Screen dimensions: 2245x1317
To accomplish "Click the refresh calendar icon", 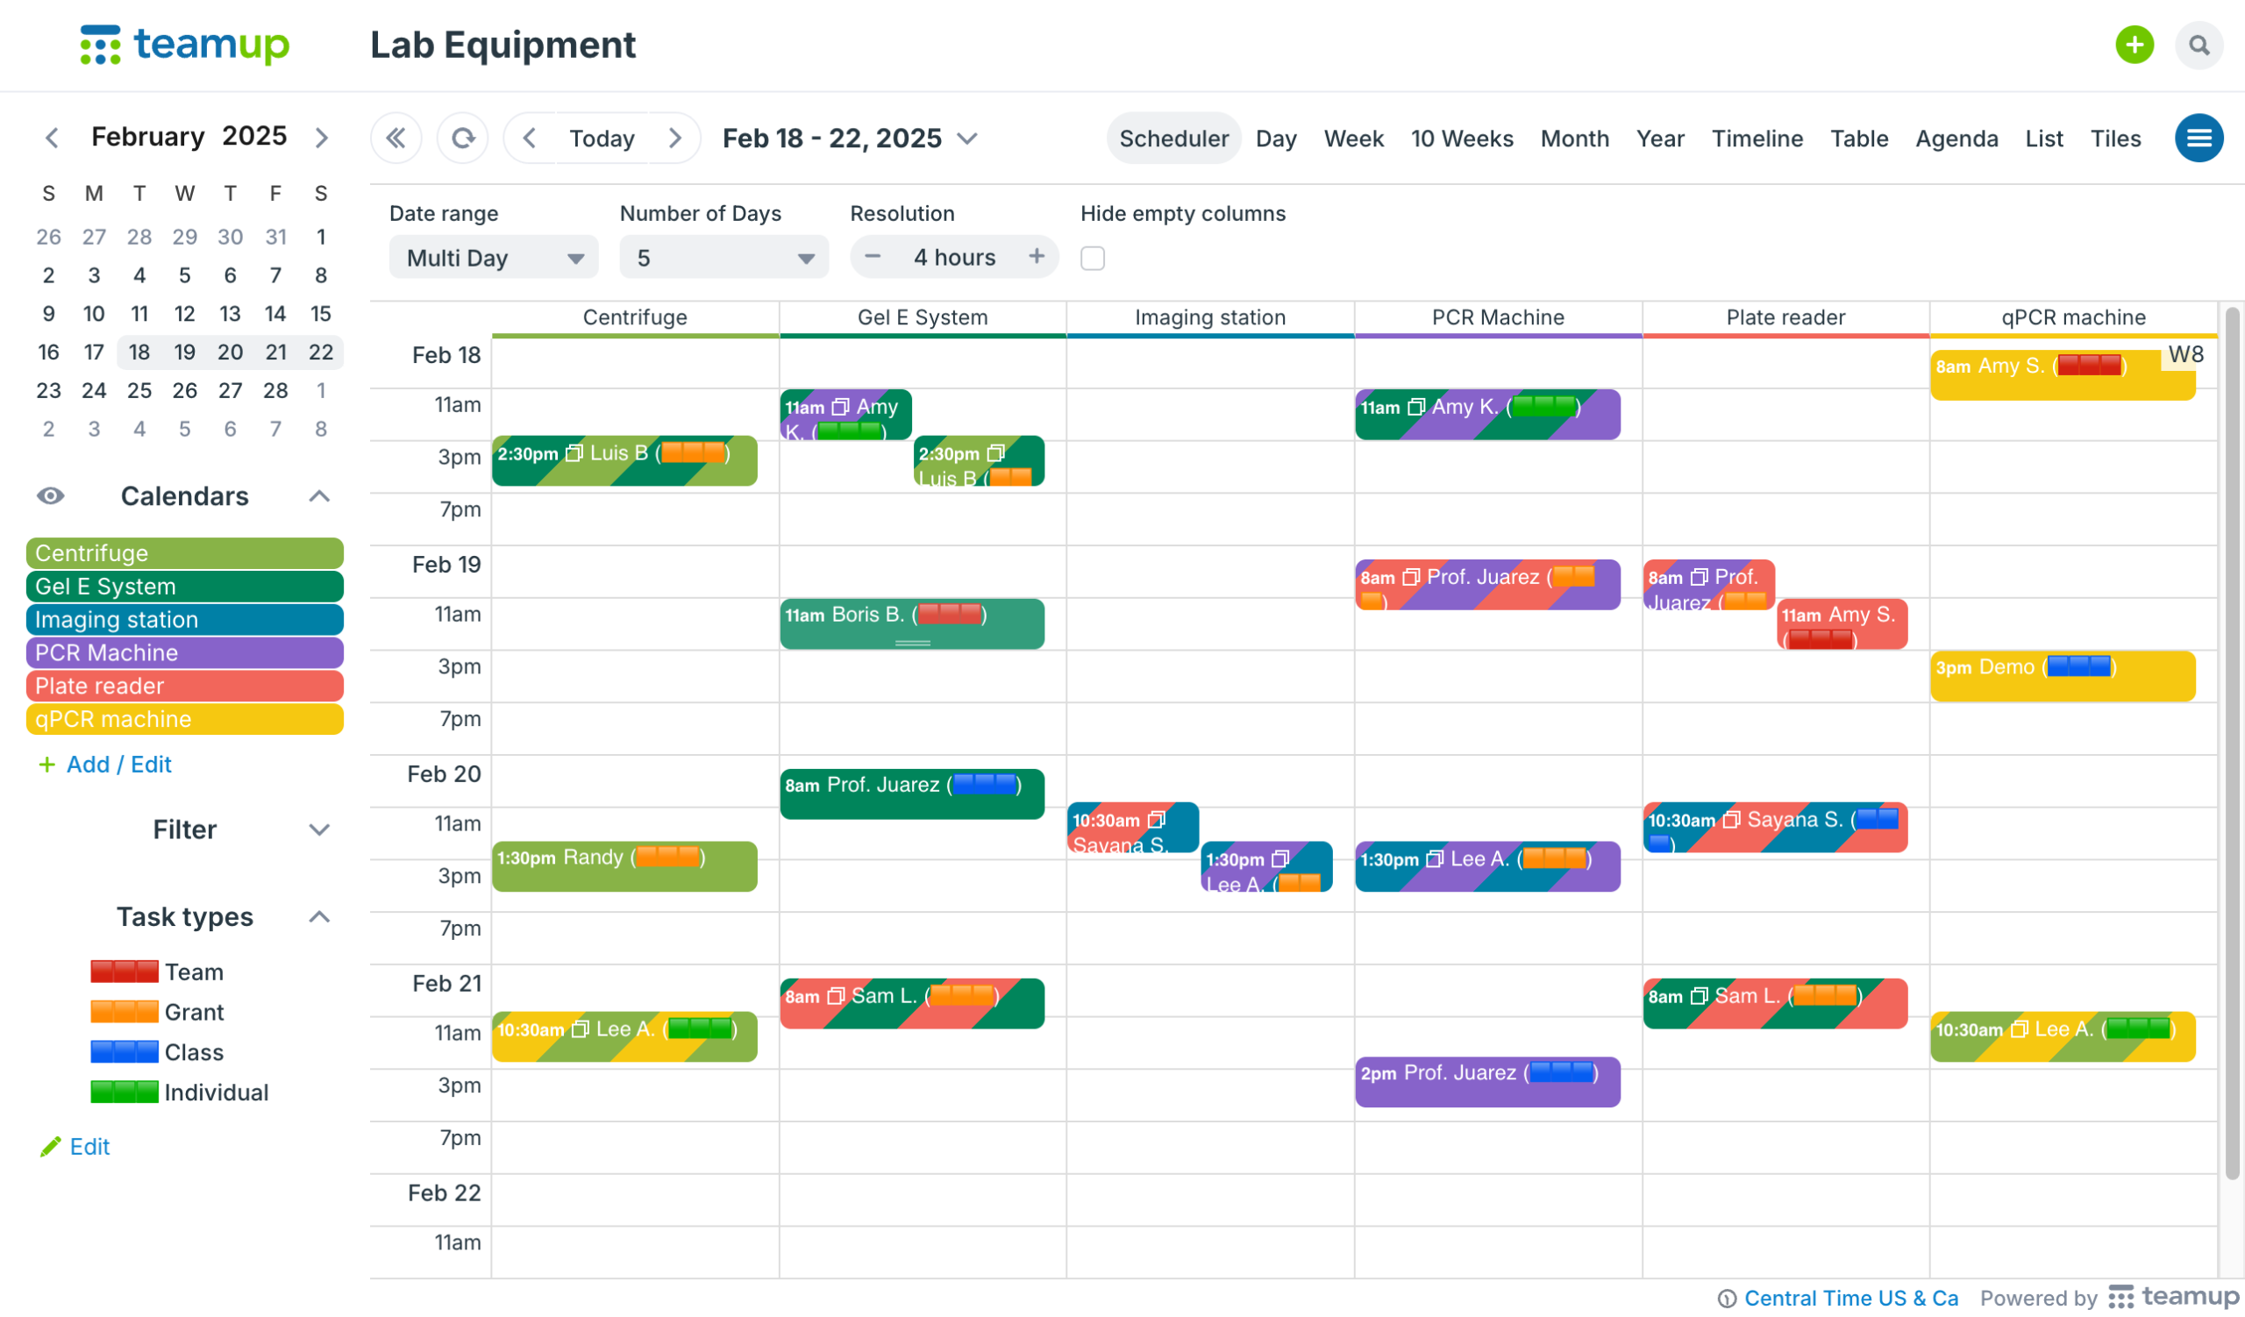I will (462, 138).
